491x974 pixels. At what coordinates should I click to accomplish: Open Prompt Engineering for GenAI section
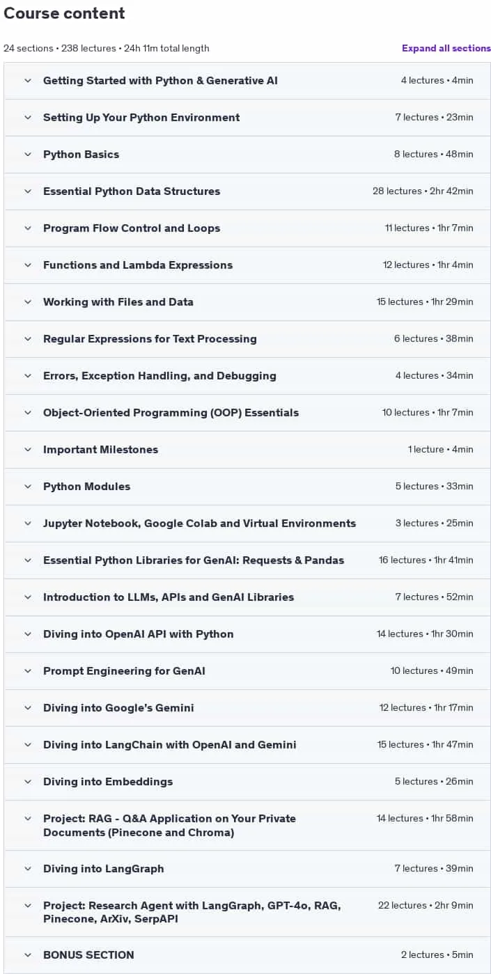tap(247, 671)
